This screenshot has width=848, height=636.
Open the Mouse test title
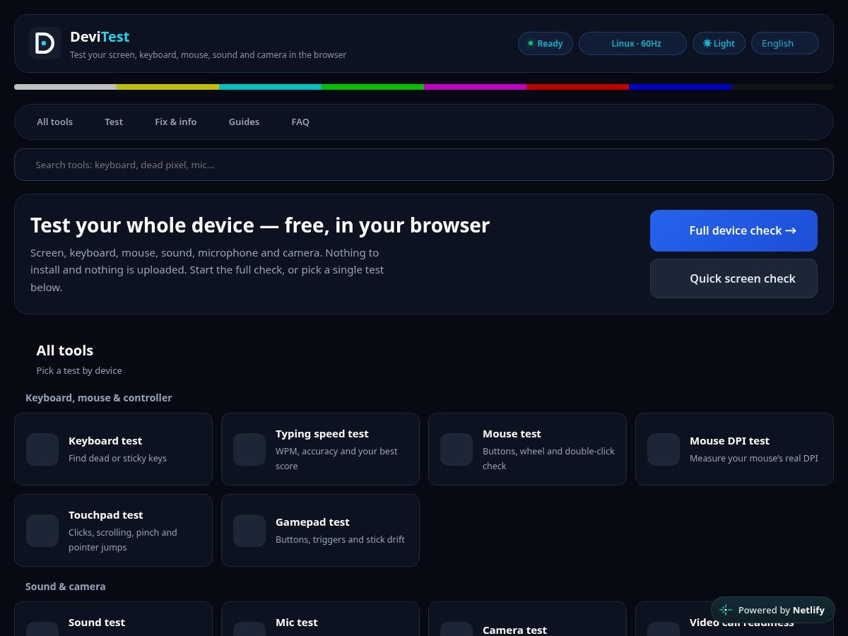[x=512, y=434]
